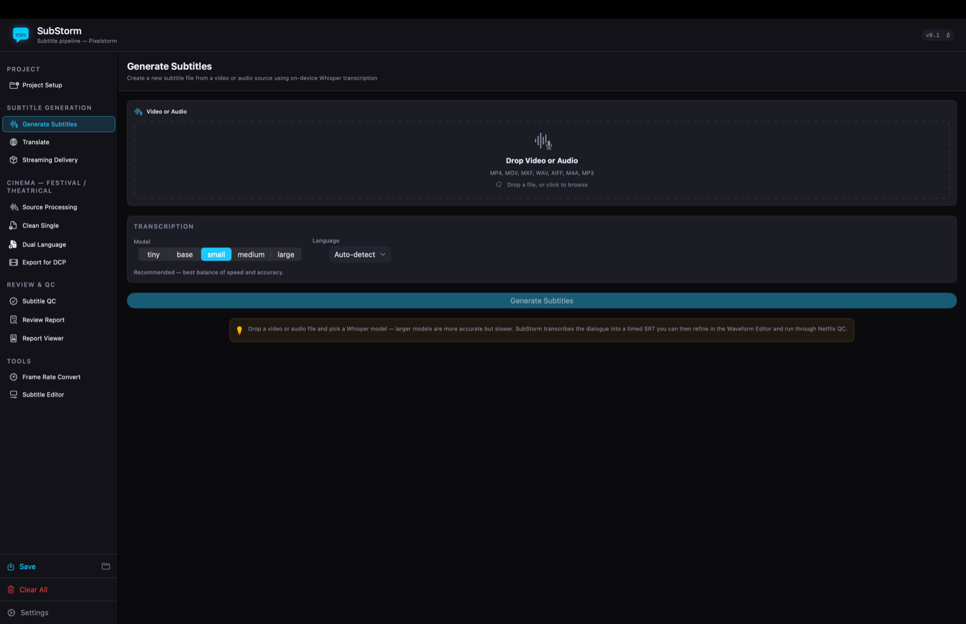Open Streaming Delivery section
This screenshot has width=966, height=624.
point(59,160)
